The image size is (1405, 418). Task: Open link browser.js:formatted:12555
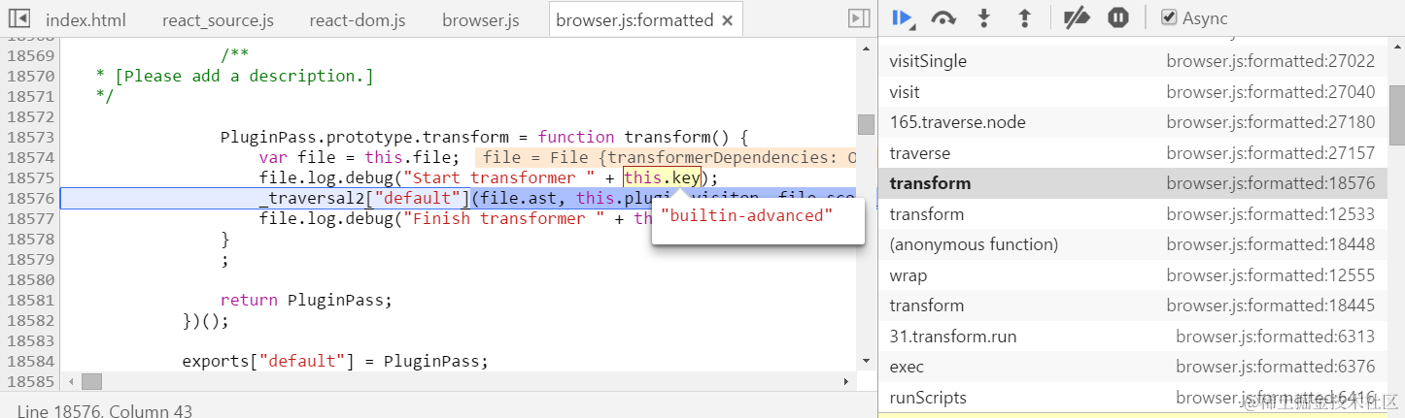1270,275
